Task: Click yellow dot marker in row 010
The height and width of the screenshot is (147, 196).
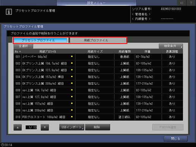Action: (x=72, y=117)
